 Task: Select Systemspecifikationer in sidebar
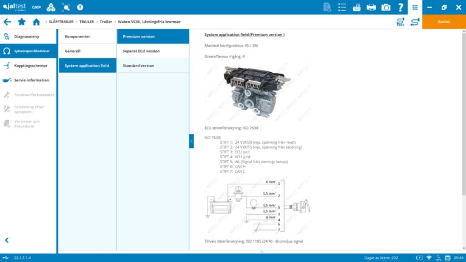point(29,51)
